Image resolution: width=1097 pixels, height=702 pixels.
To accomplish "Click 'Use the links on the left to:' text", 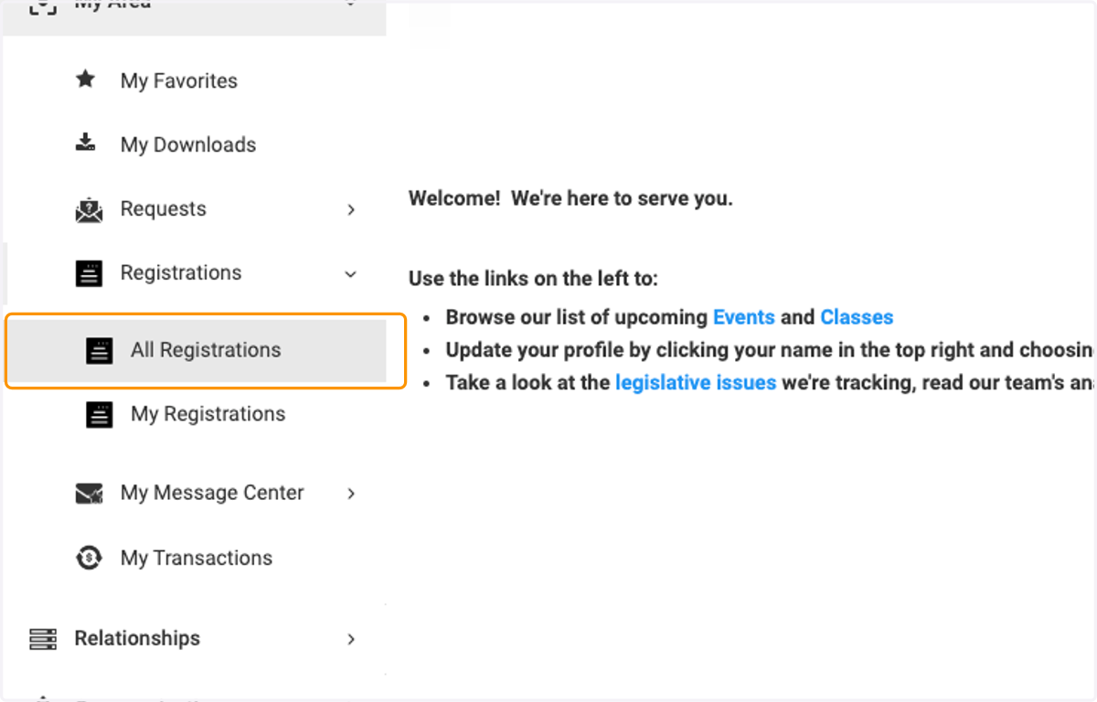I will [x=533, y=279].
